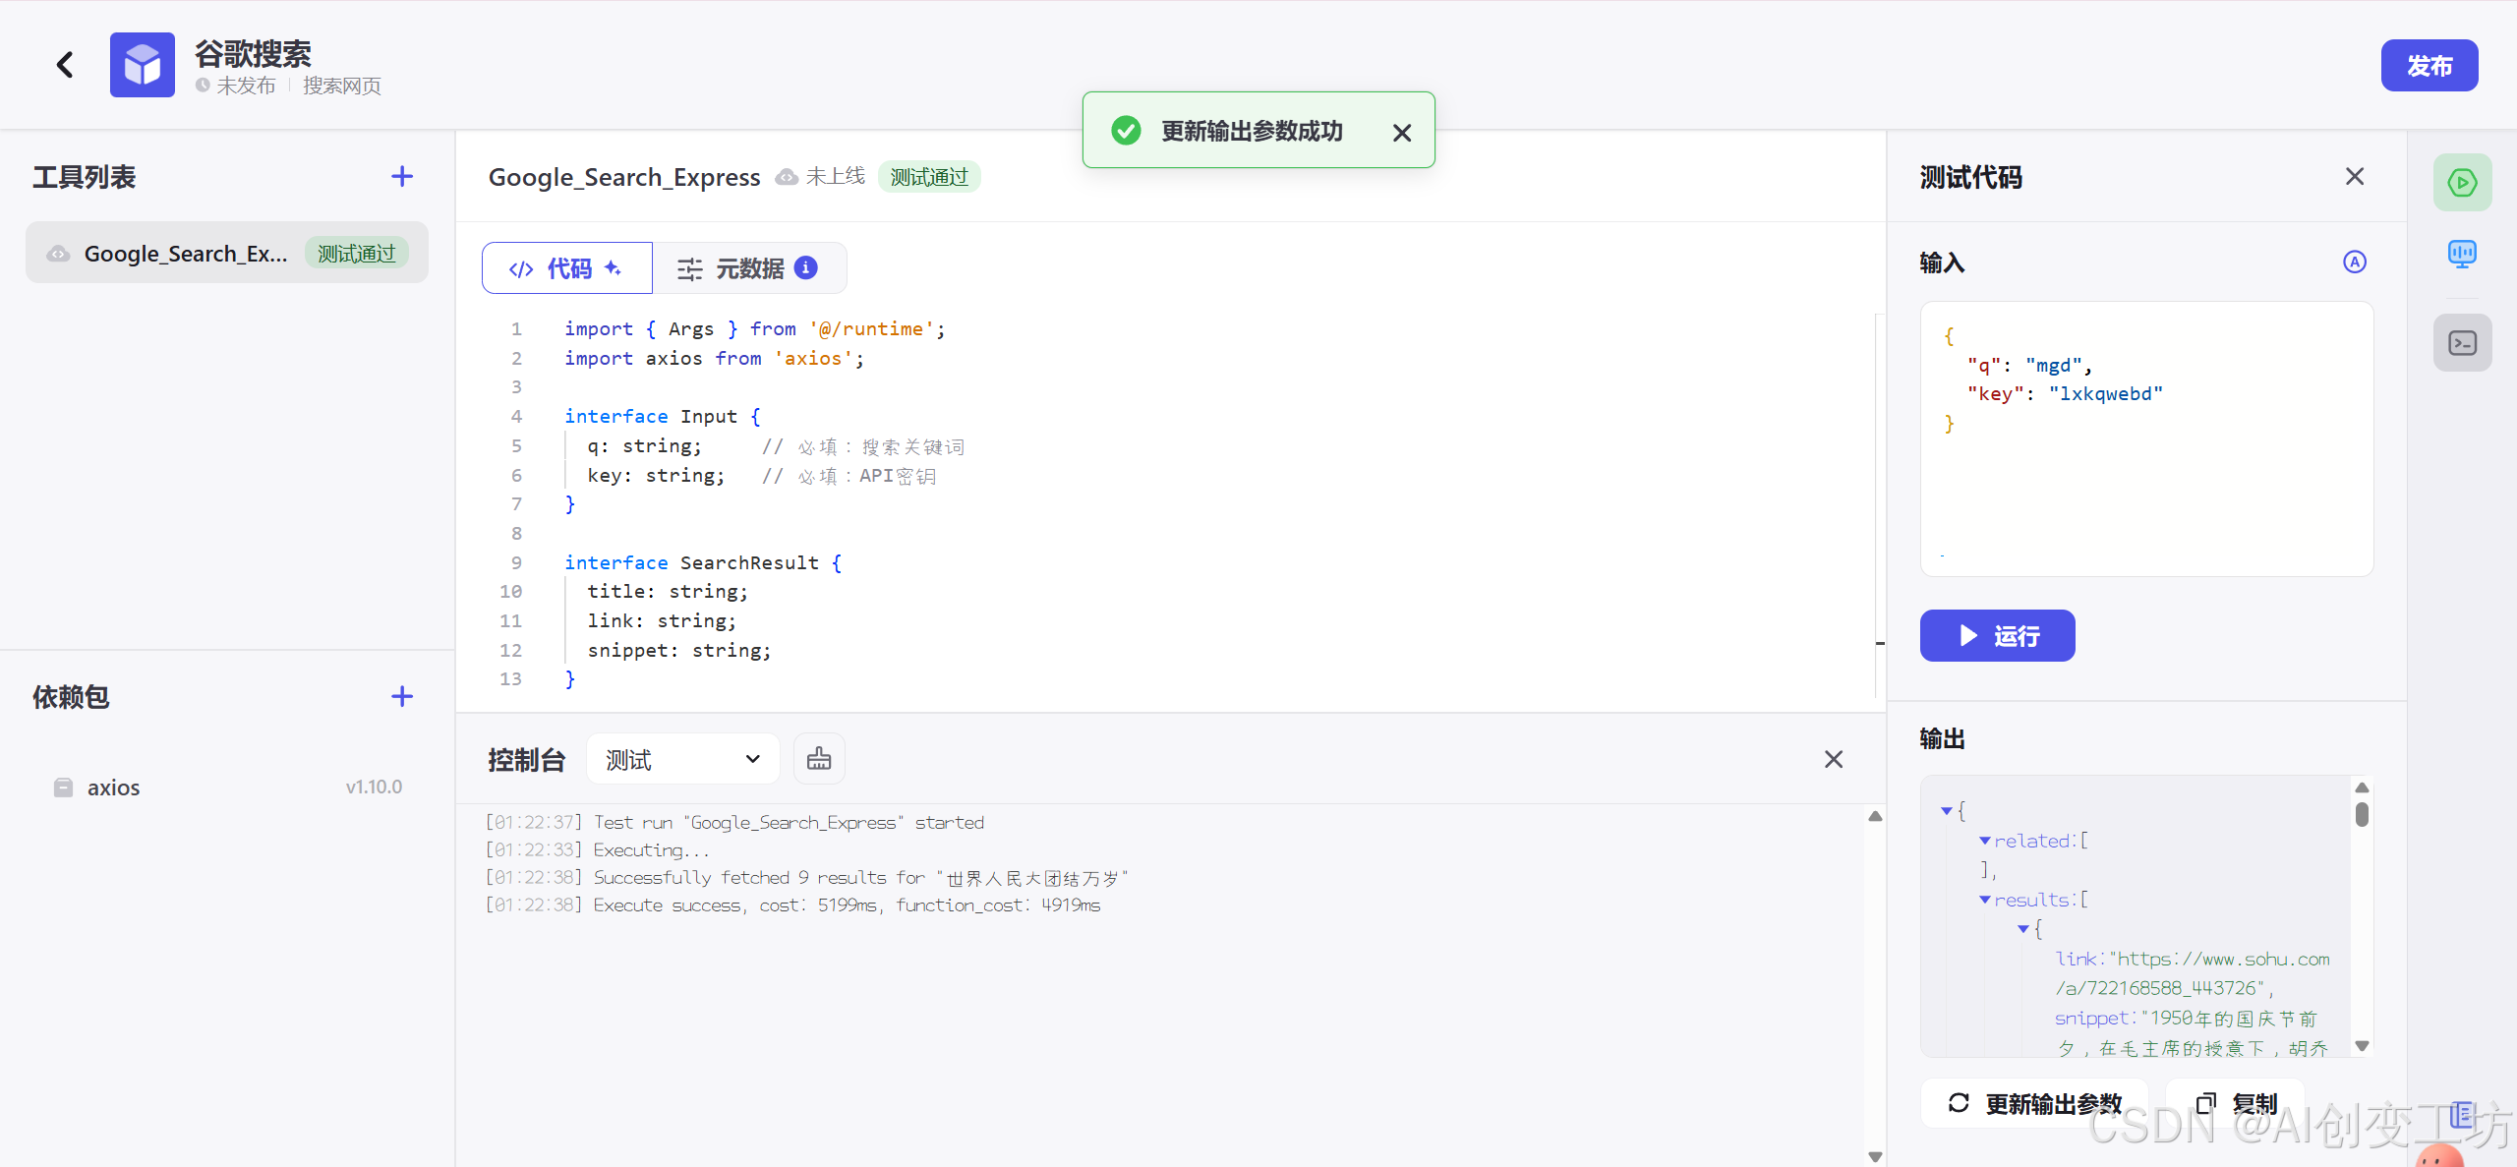Add a new tool with plus icon
Screen dimensions: 2517x1167
(x=401, y=177)
